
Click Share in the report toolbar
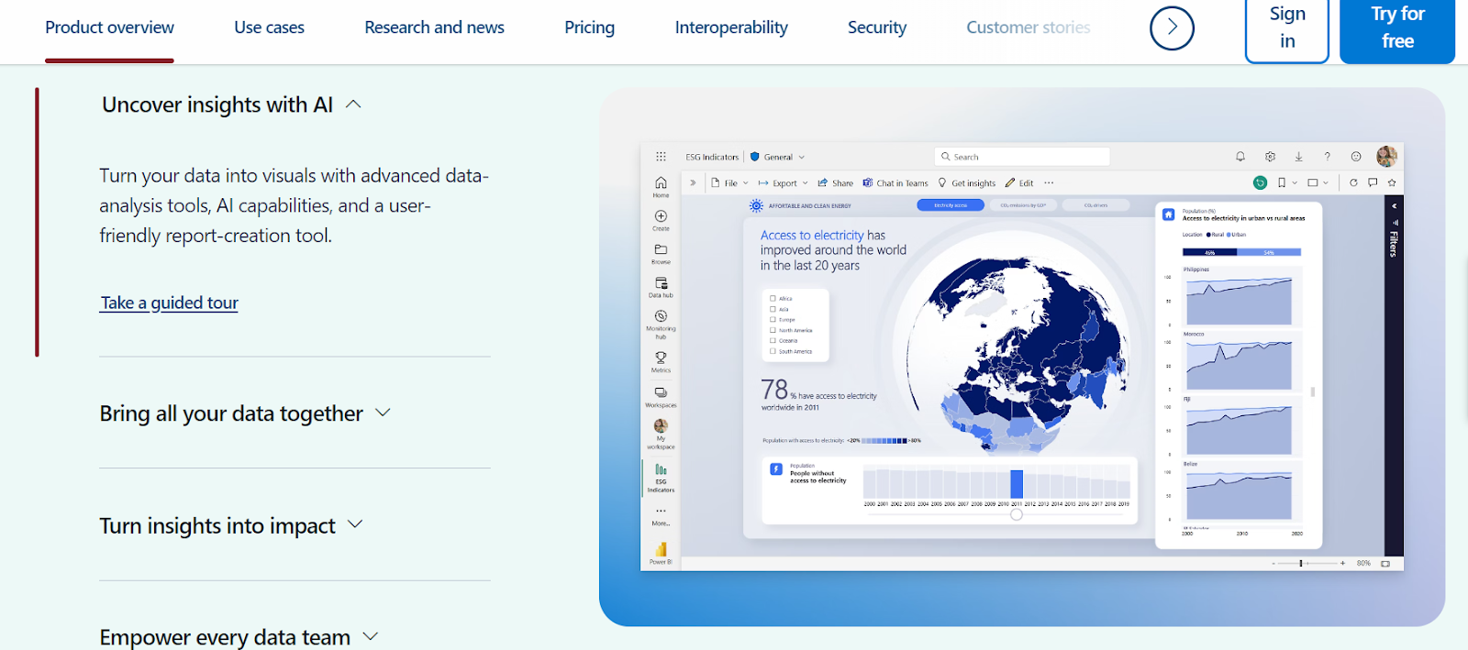click(836, 183)
